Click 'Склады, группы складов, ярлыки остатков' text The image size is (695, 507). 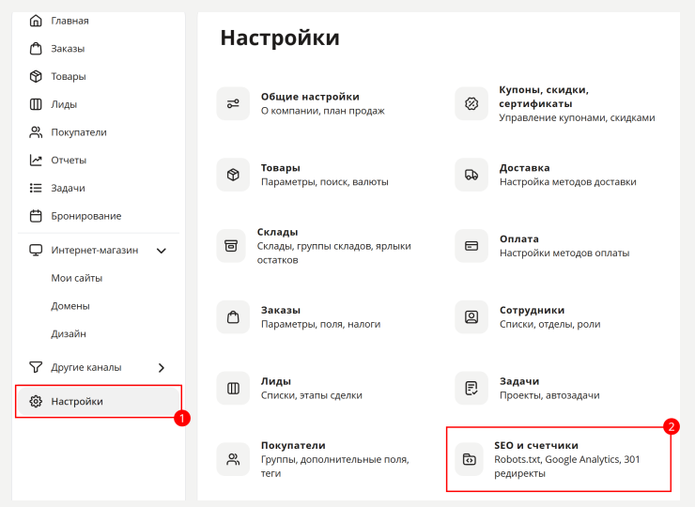click(333, 253)
